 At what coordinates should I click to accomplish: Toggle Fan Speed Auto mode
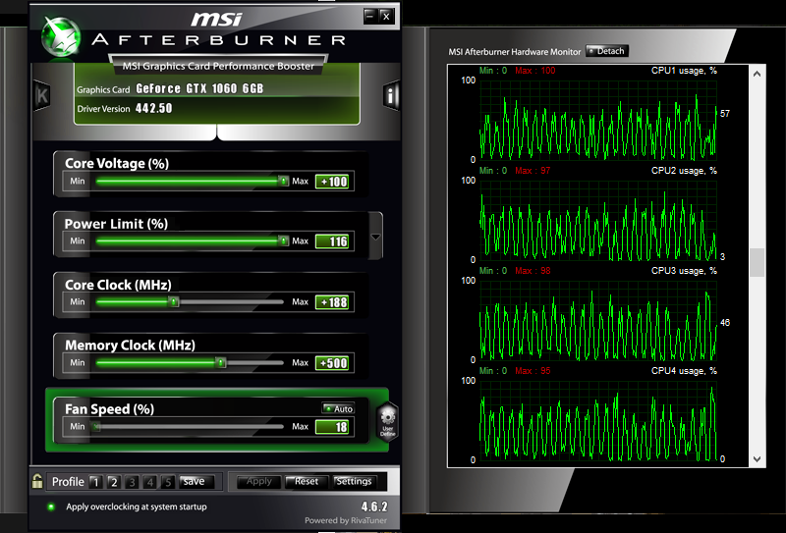338,408
